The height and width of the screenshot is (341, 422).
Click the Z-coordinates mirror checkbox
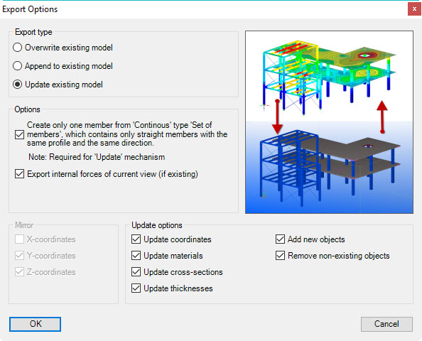point(19,272)
